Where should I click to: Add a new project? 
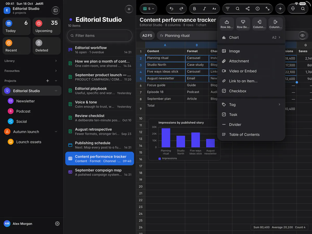coord(48,81)
